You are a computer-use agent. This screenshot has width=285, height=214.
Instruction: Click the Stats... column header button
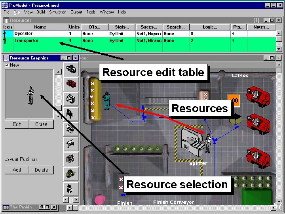[122, 27]
